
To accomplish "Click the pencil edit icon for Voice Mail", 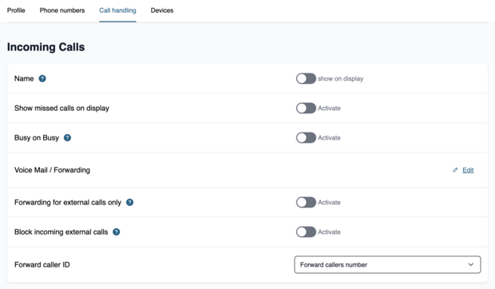I will [x=455, y=170].
